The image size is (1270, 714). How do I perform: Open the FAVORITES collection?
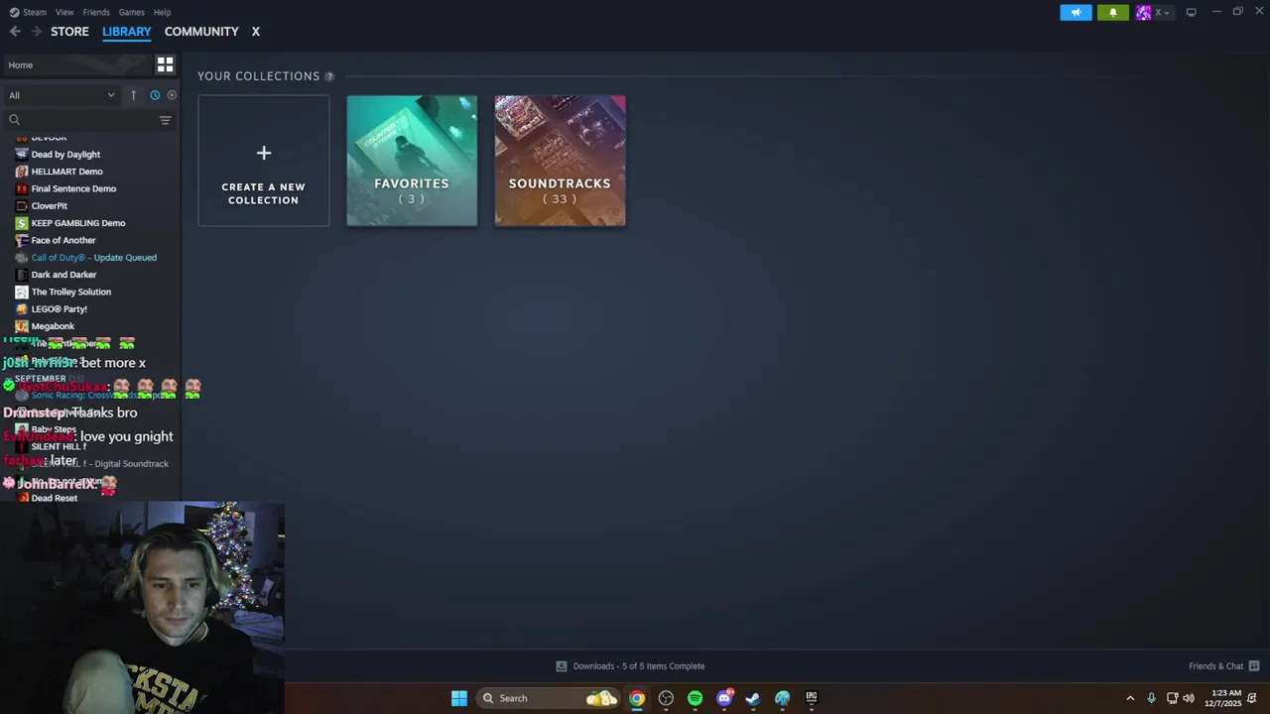(x=412, y=161)
